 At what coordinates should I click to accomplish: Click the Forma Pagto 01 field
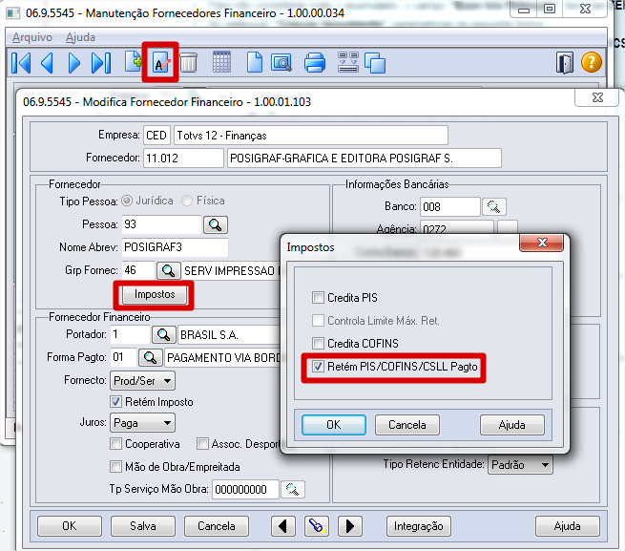[x=123, y=357]
